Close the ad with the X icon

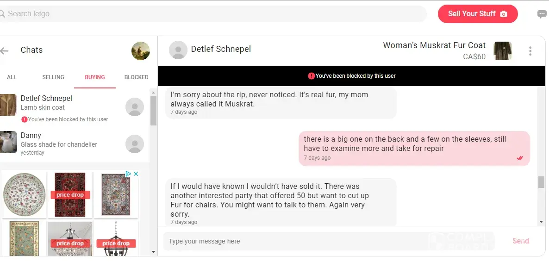tap(136, 174)
